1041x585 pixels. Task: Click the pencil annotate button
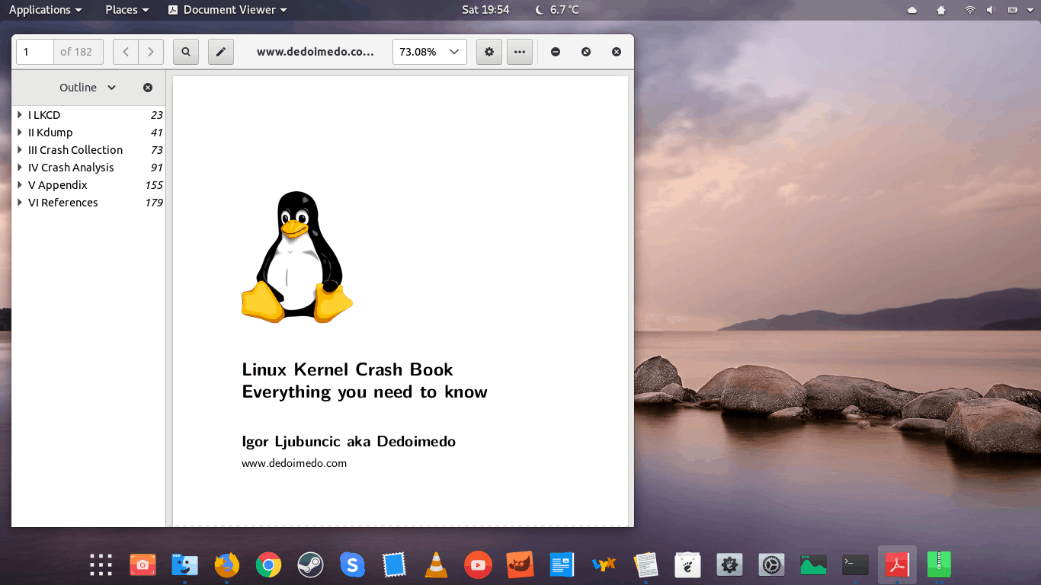pyautogui.click(x=221, y=52)
